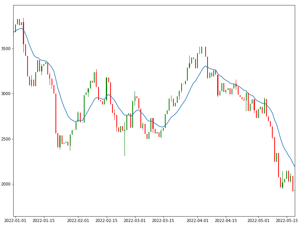Click the 2022-05-15 x-axis date label
This screenshot has height=229, width=301.
(x=287, y=220)
